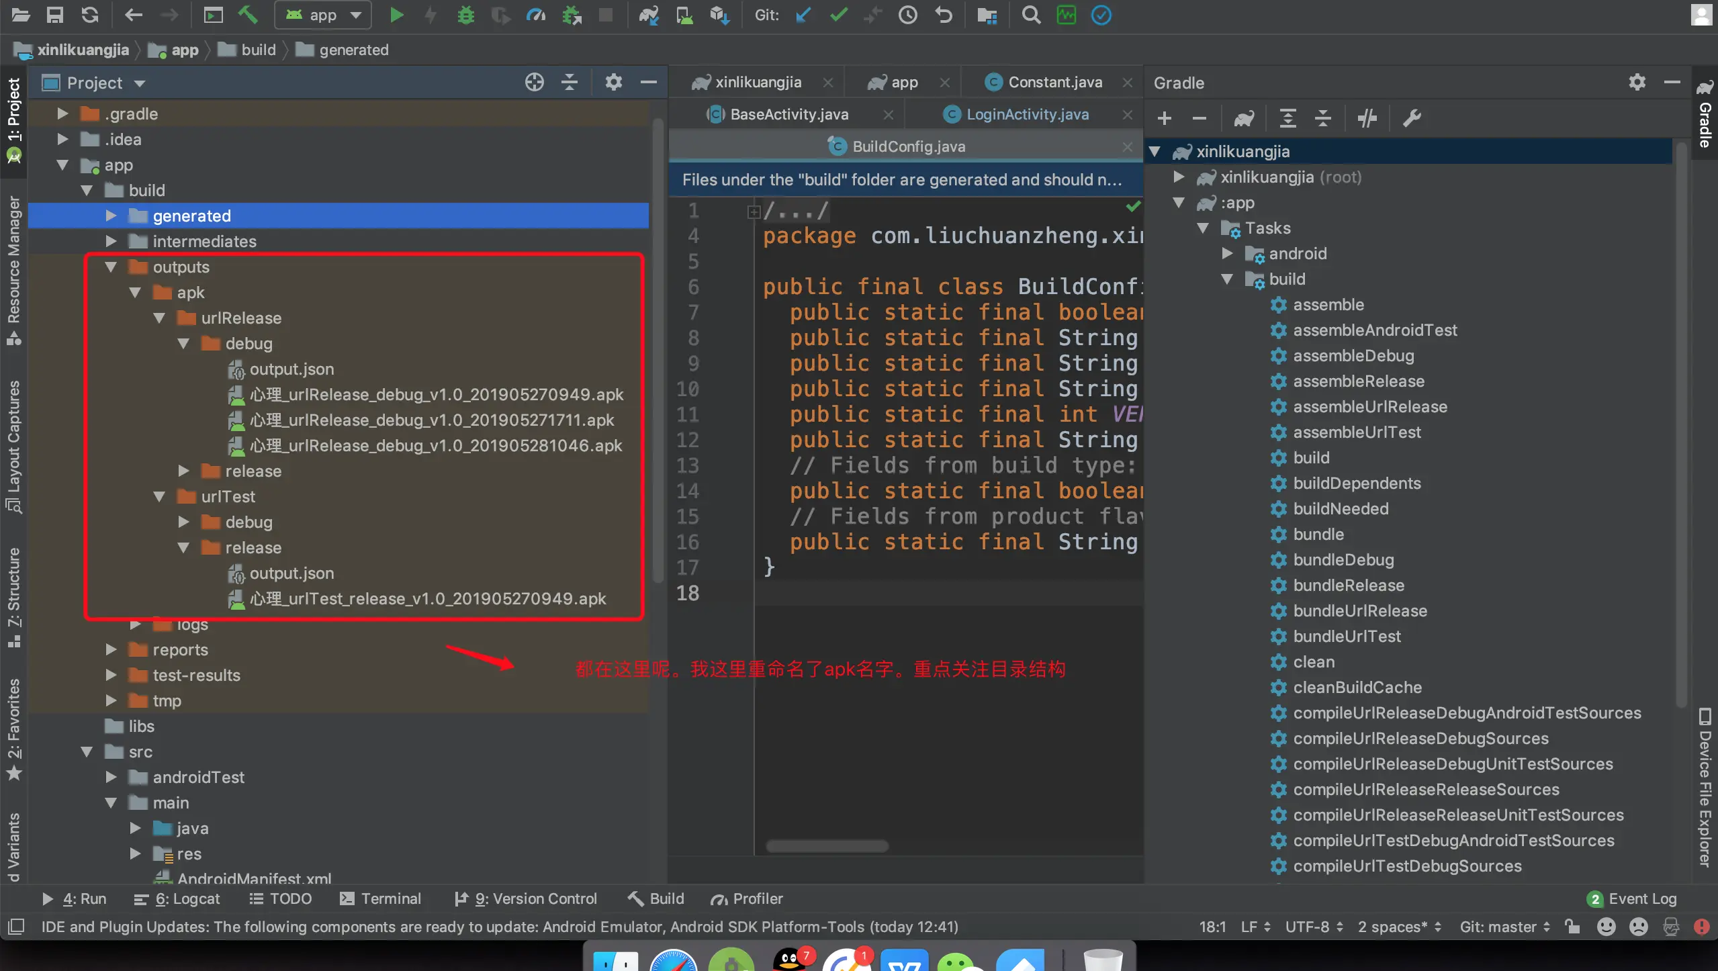Click the Make Project hammer icon
The height and width of the screenshot is (971, 1718).
click(248, 15)
